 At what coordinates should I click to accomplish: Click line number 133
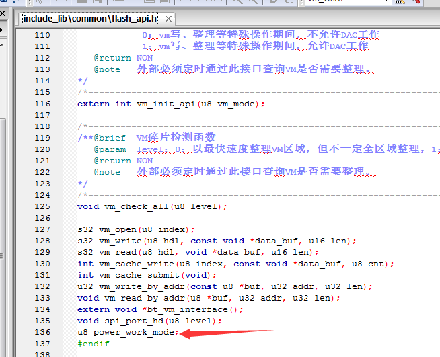[x=42, y=298]
